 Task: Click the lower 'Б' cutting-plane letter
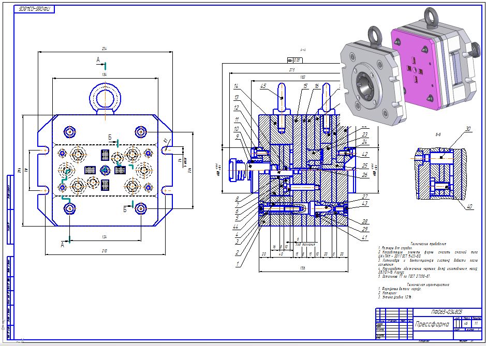125,209
